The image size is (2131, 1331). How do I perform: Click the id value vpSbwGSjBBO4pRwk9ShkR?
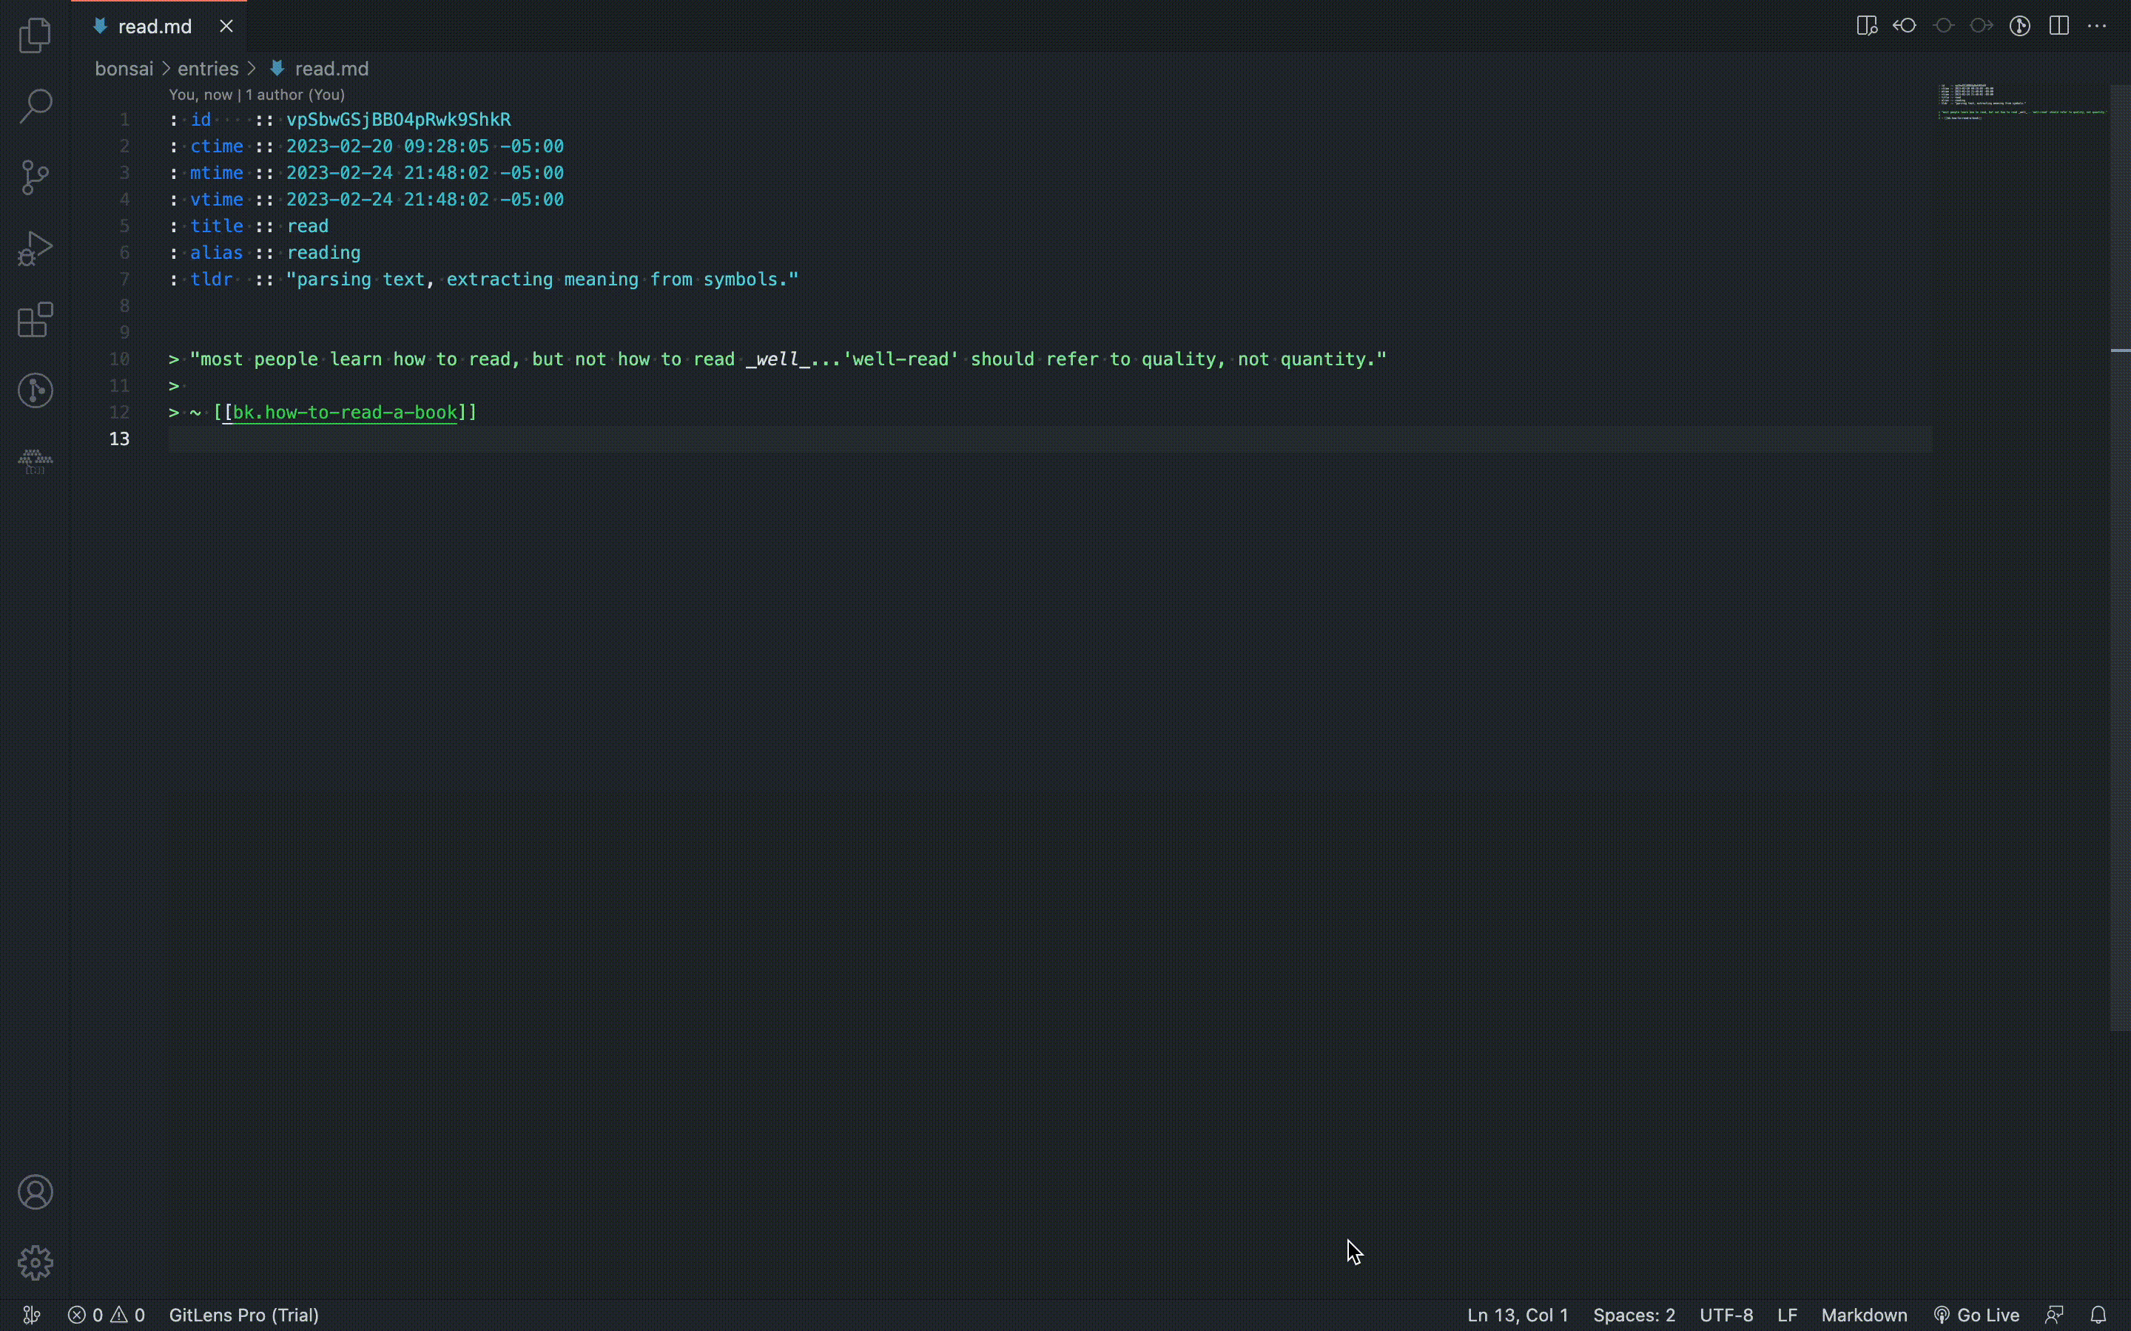pyautogui.click(x=398, y=119)
